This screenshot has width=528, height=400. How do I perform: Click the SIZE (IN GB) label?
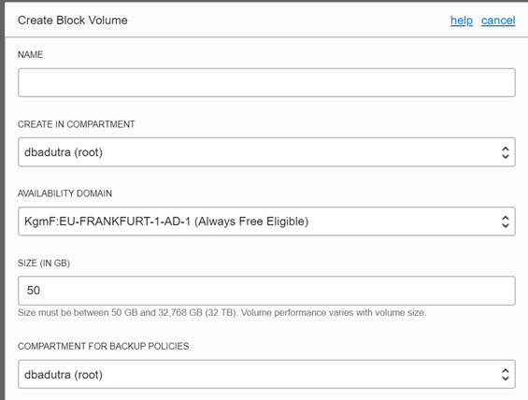(44, 263)
